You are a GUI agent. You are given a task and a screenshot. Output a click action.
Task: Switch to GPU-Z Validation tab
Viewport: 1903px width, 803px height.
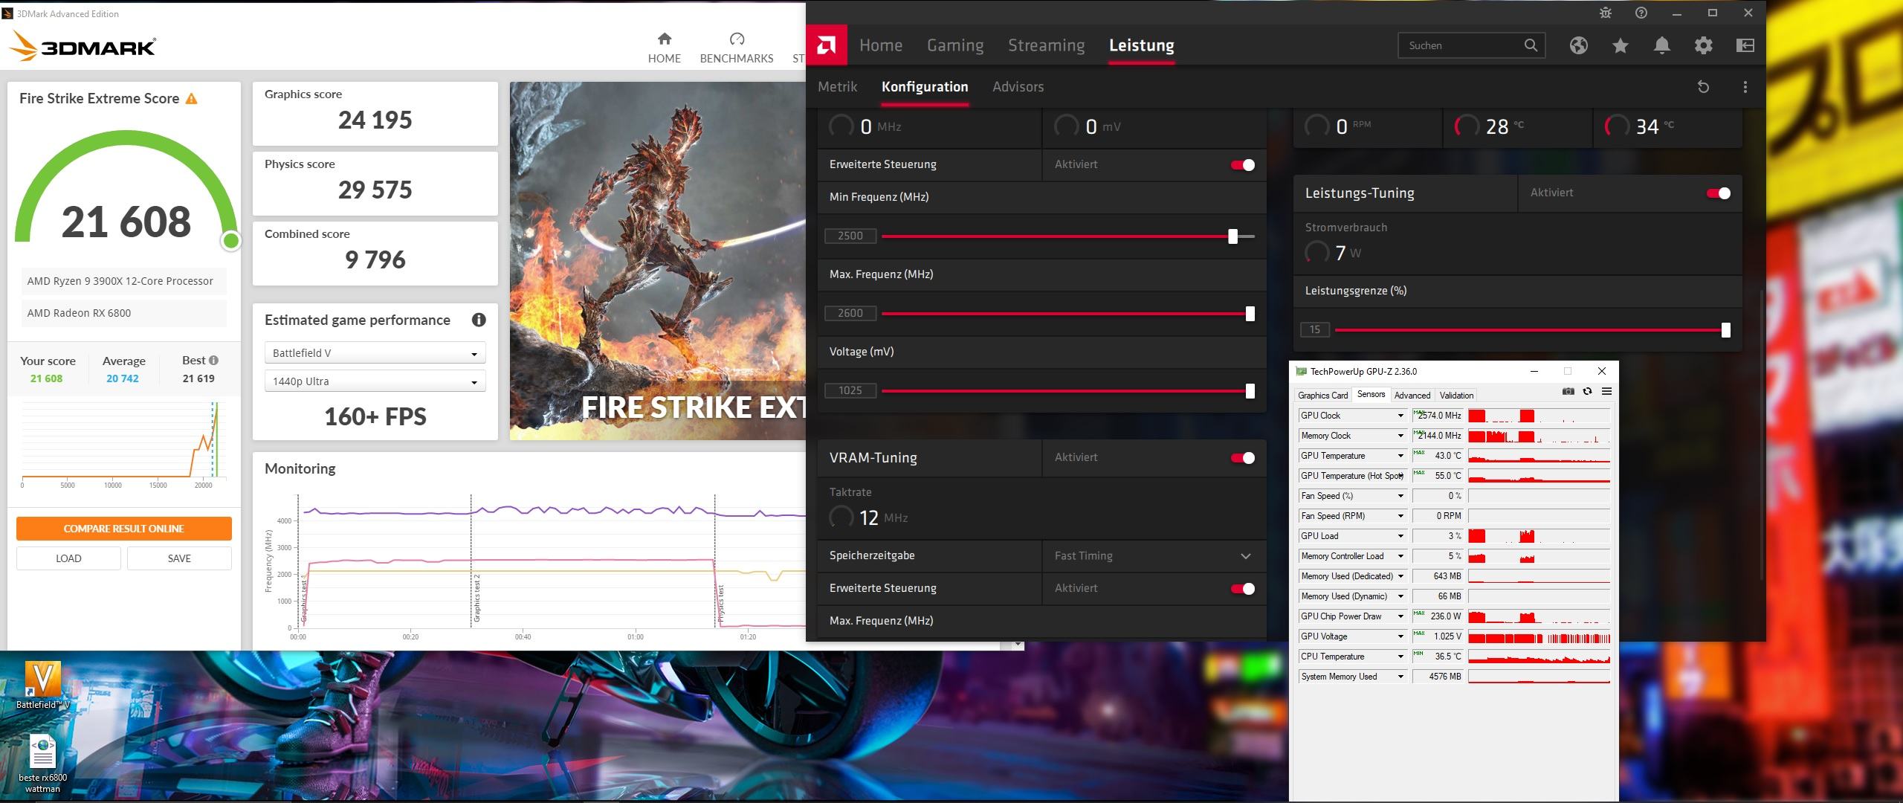(x=1455, y=396)
